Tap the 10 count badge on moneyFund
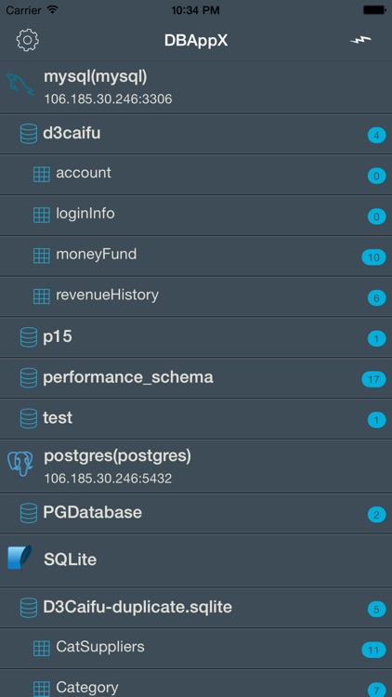 (373, 257)
